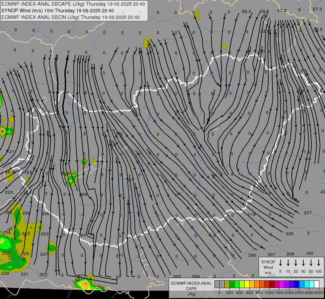The image size is (325, 299).
Task: Click the 305 value on the map
Action: pyautogui.click(x=177, y=276)
